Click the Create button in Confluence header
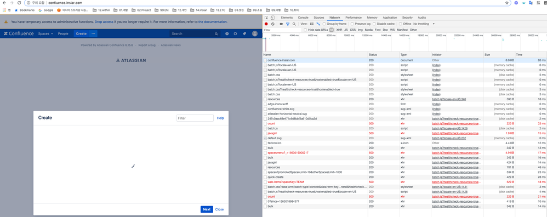 (81, 34)
